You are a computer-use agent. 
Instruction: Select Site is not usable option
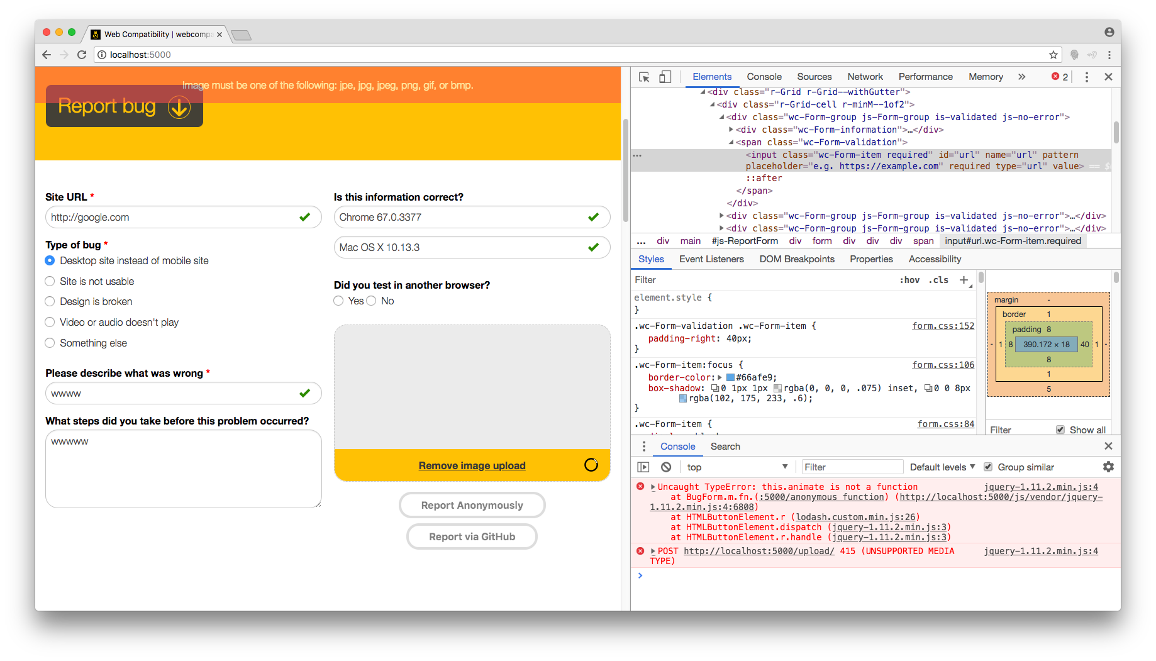click(50, 281)
